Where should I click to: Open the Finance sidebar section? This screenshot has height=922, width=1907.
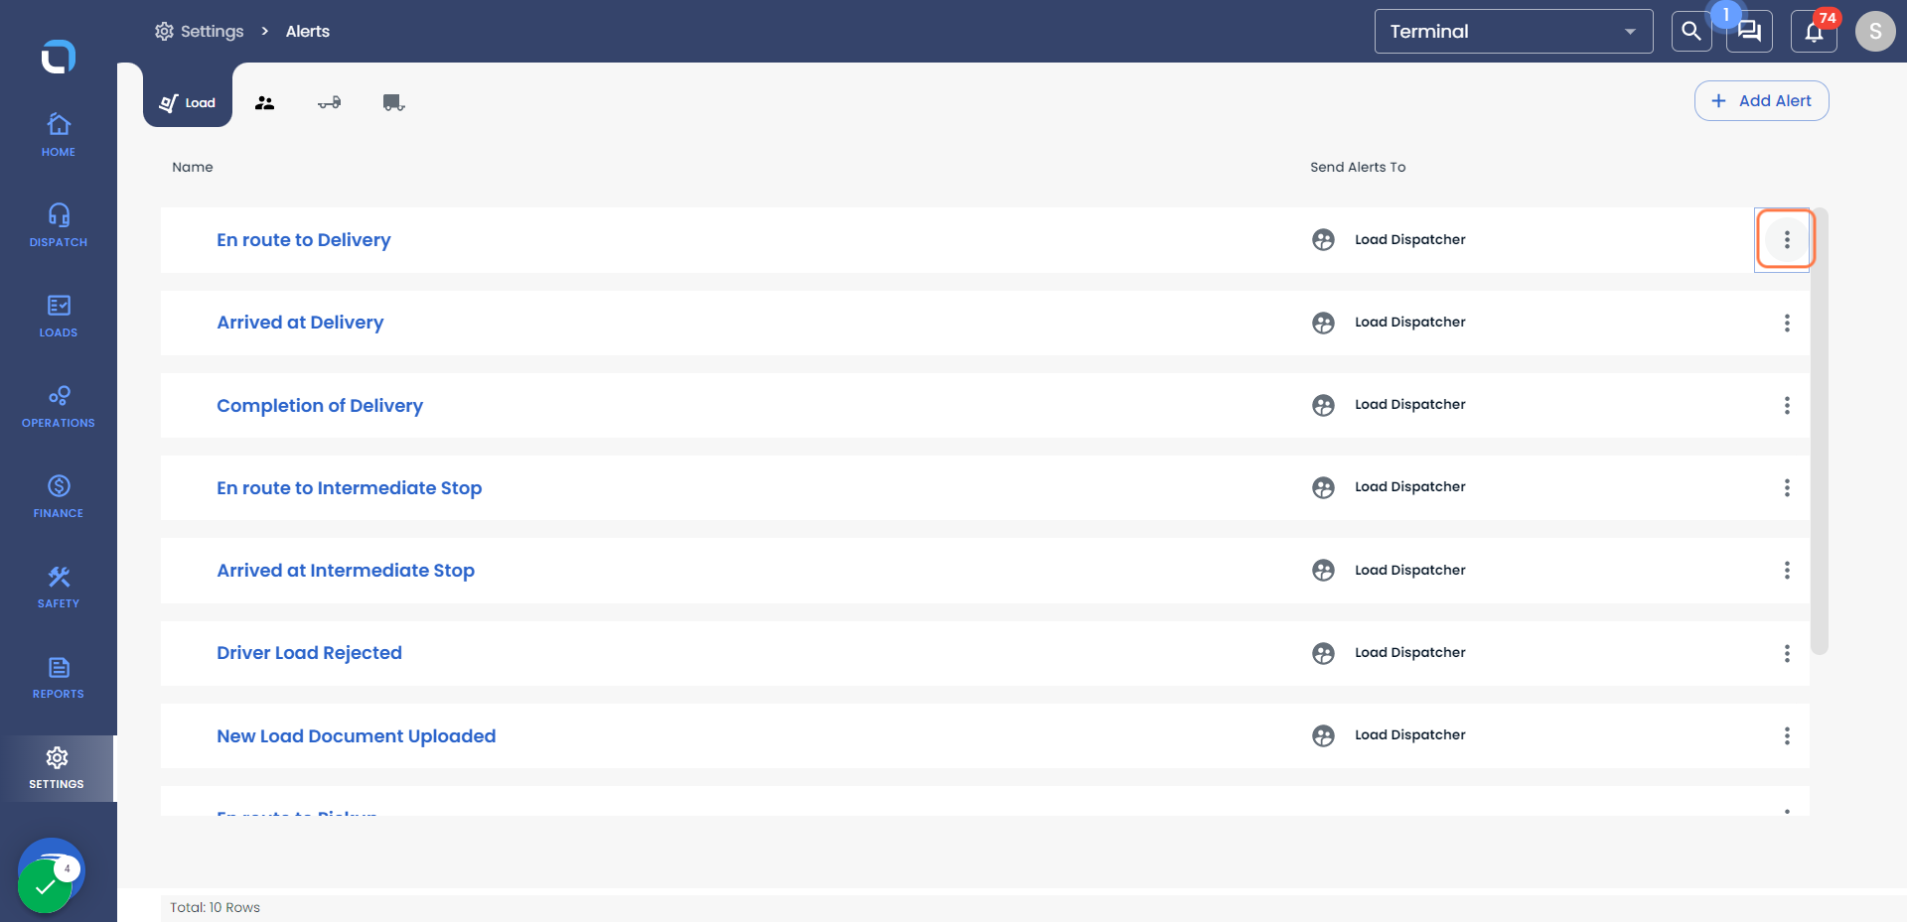point(59,496)
